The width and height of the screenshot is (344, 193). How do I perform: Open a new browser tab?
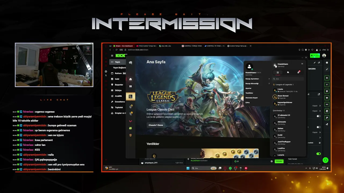251,46
